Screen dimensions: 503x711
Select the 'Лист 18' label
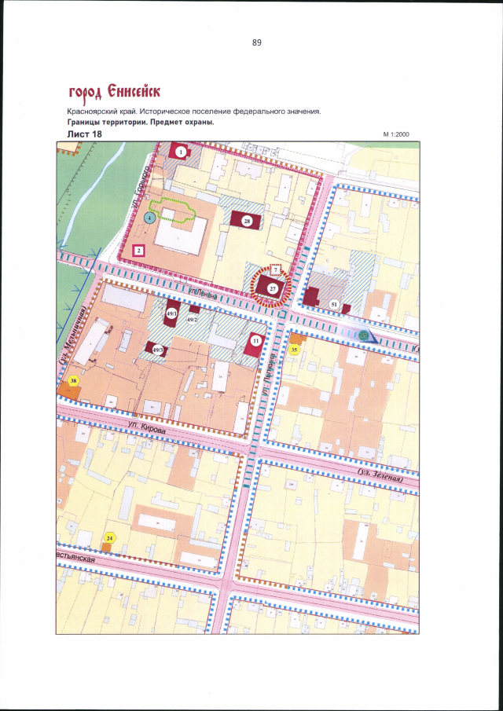tap(84, 134)
